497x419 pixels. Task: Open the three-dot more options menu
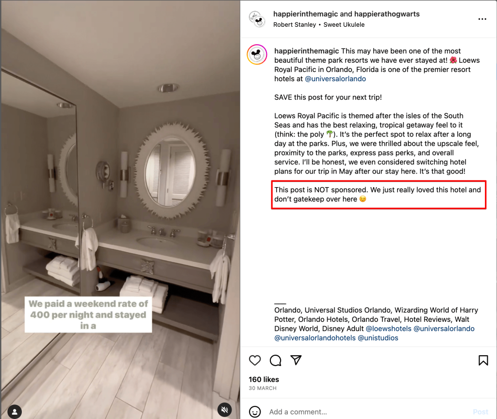482,19
